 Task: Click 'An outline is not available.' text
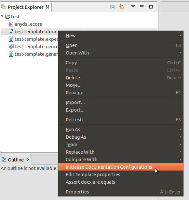click(x=29, y=168)
